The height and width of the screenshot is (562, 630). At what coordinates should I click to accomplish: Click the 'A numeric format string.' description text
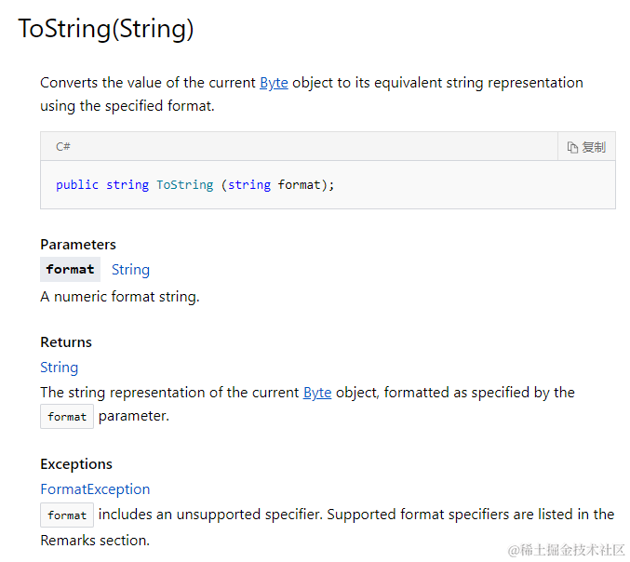tap(120, 297)
